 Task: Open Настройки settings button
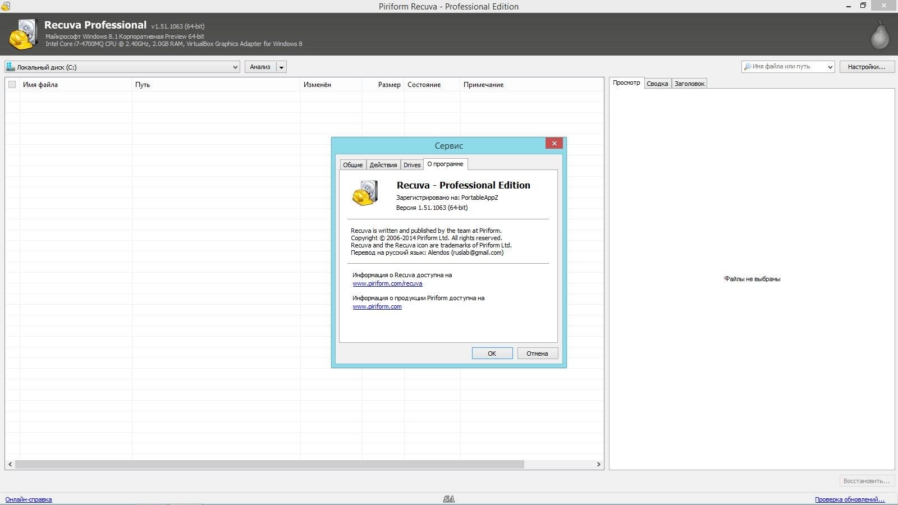coord(867,67)
